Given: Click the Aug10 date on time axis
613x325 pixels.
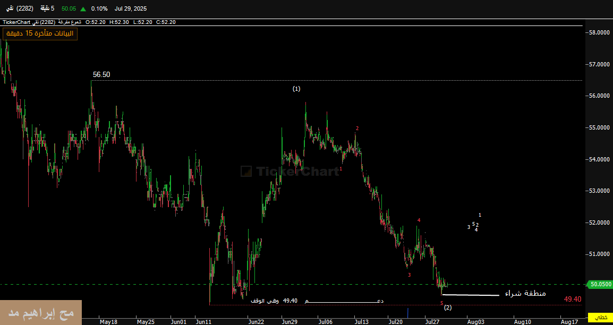Looking at the screenshot, I should click(x=522, y=322).
